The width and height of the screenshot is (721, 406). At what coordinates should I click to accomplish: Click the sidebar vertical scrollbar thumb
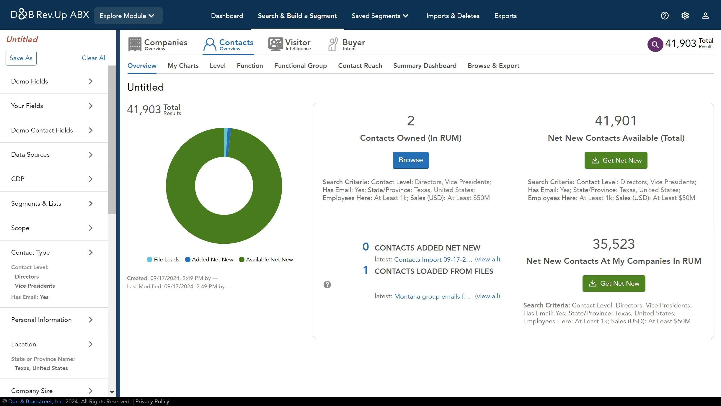coord(112,140)
